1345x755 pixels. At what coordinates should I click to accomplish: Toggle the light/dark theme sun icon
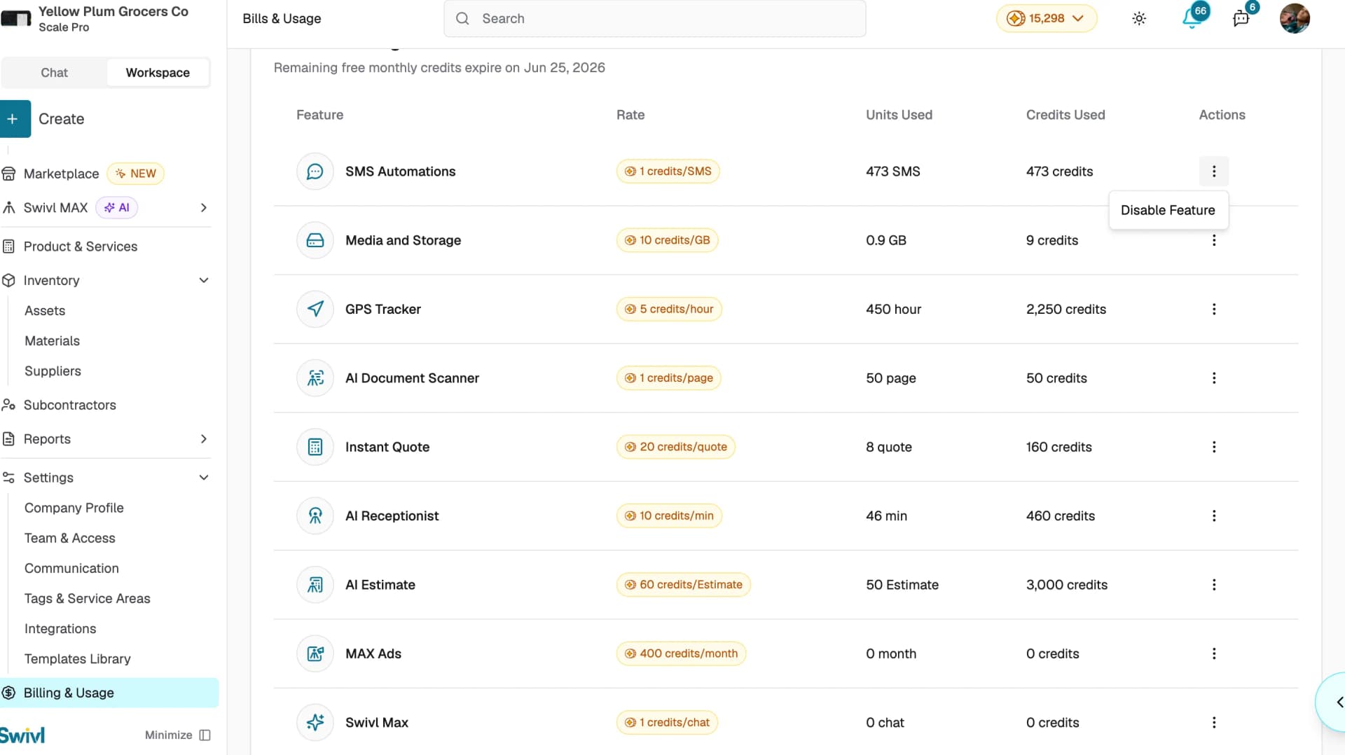click(x=1139, y=19)
